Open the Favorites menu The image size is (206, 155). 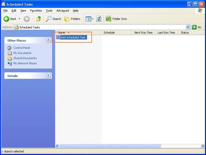tap(36, 11)
